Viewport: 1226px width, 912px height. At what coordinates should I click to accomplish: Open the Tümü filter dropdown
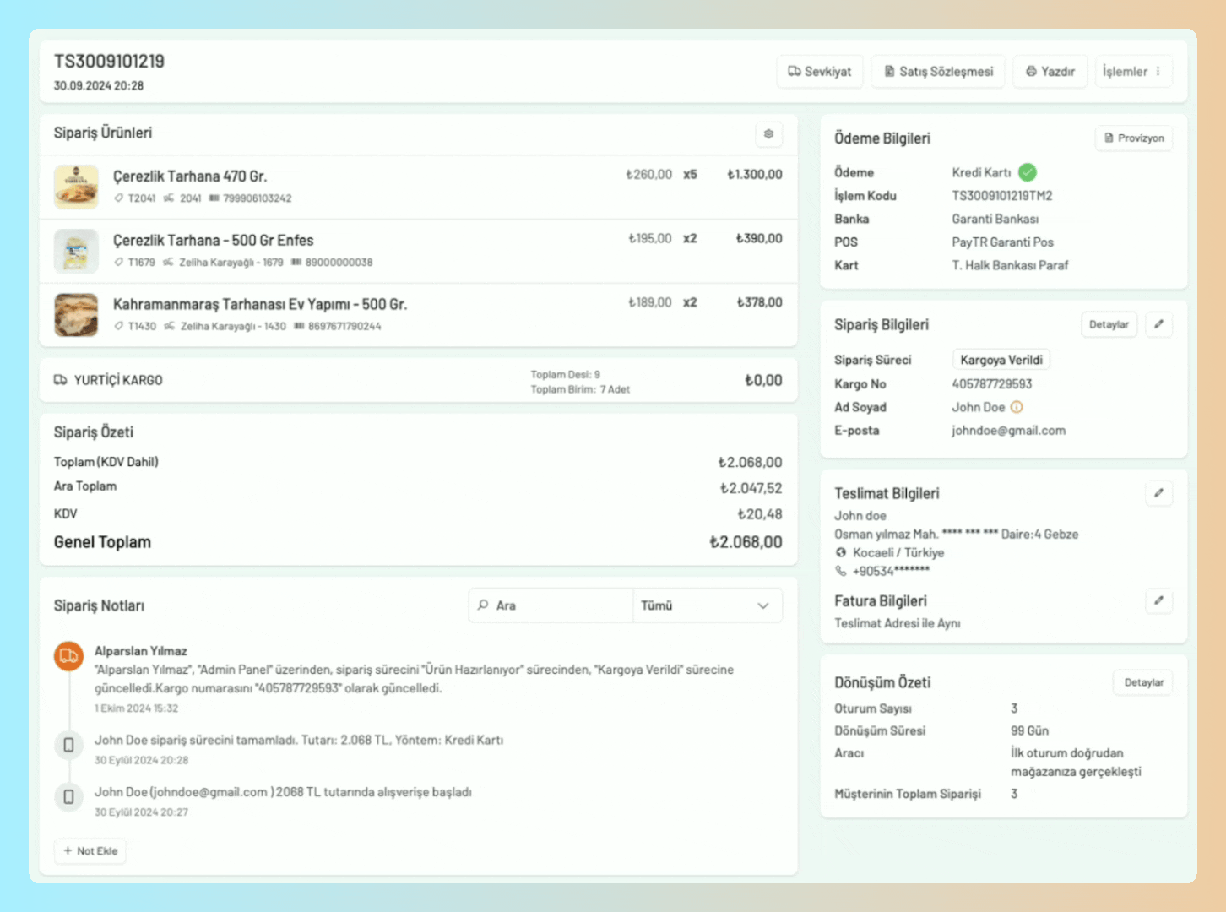708,605
